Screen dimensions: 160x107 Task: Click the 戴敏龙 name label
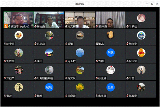(100, 44)
